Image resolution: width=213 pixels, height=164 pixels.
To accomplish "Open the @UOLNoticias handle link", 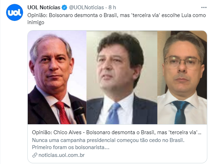I will (86, 7).
